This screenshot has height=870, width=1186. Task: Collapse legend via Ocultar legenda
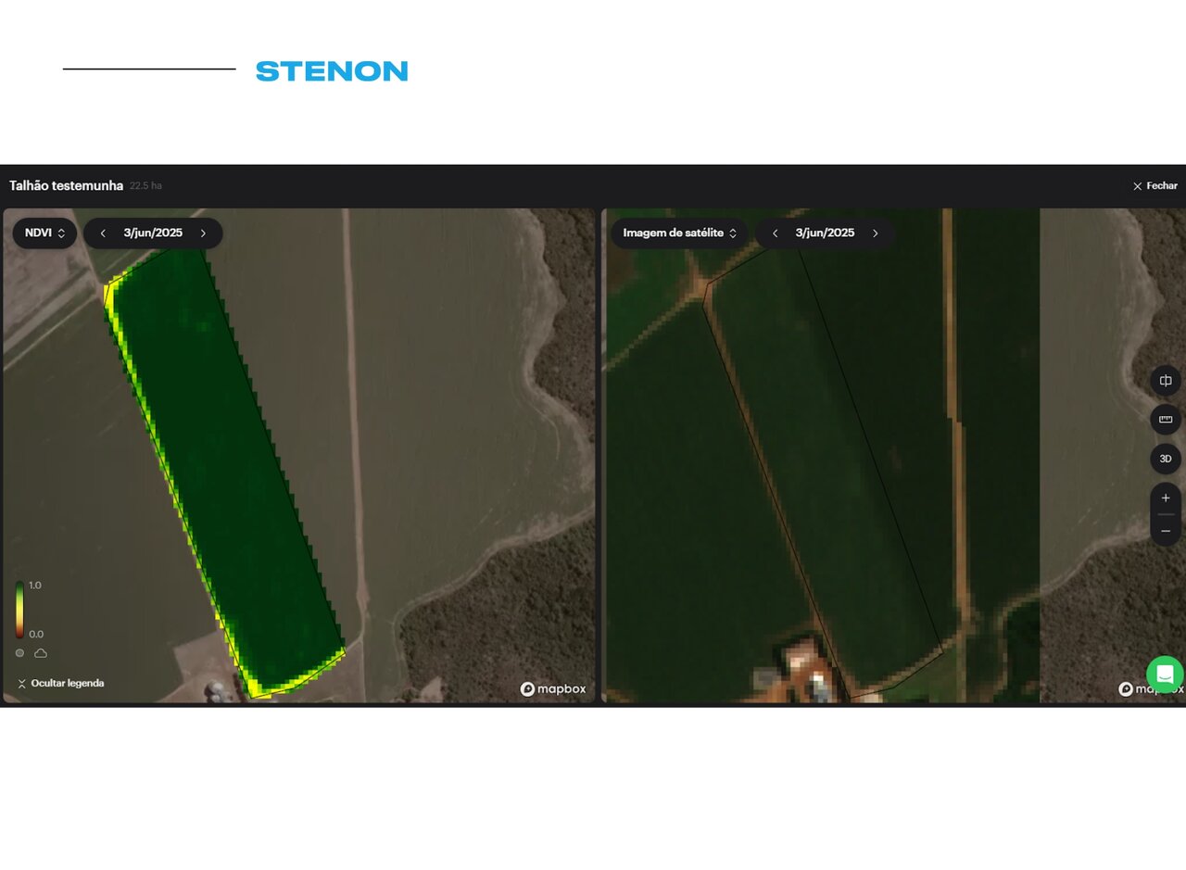[60, 684]
